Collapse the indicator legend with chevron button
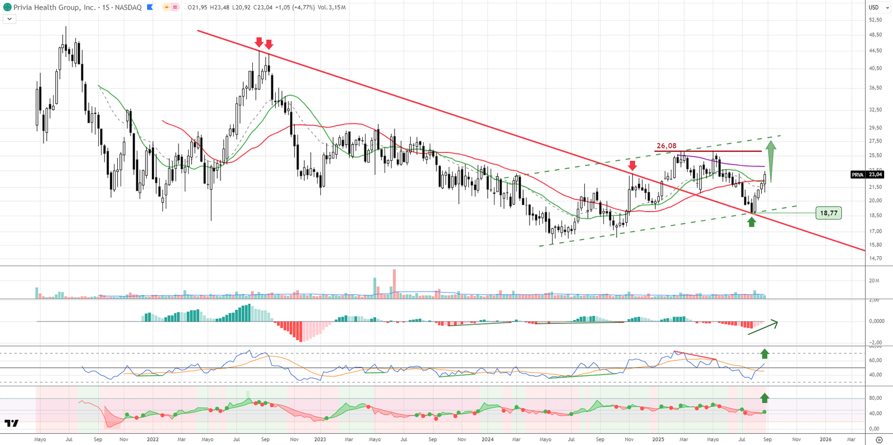The height and width of the screenshot is (445, 893). (9, 19)
